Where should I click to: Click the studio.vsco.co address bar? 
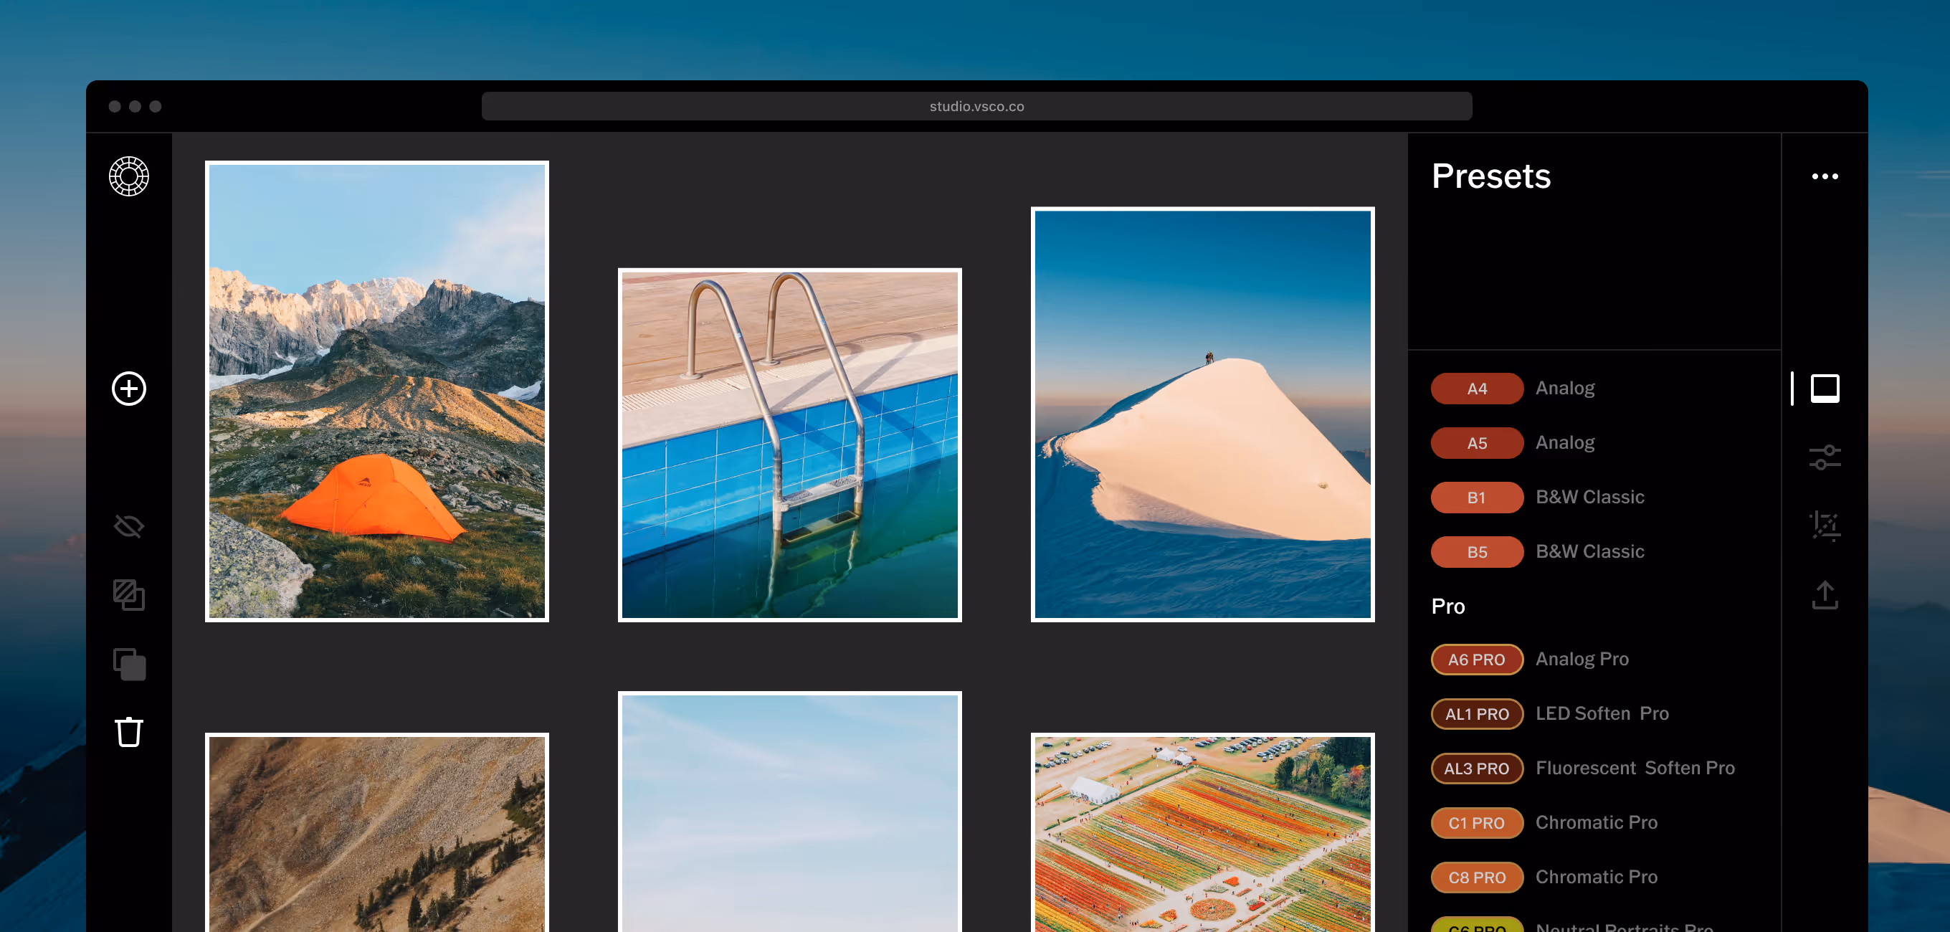pyautogui.click(x=976, y=106)
